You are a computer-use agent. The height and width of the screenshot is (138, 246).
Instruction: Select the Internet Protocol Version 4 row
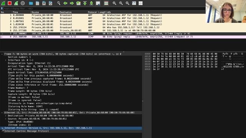(x=71, y=128)
